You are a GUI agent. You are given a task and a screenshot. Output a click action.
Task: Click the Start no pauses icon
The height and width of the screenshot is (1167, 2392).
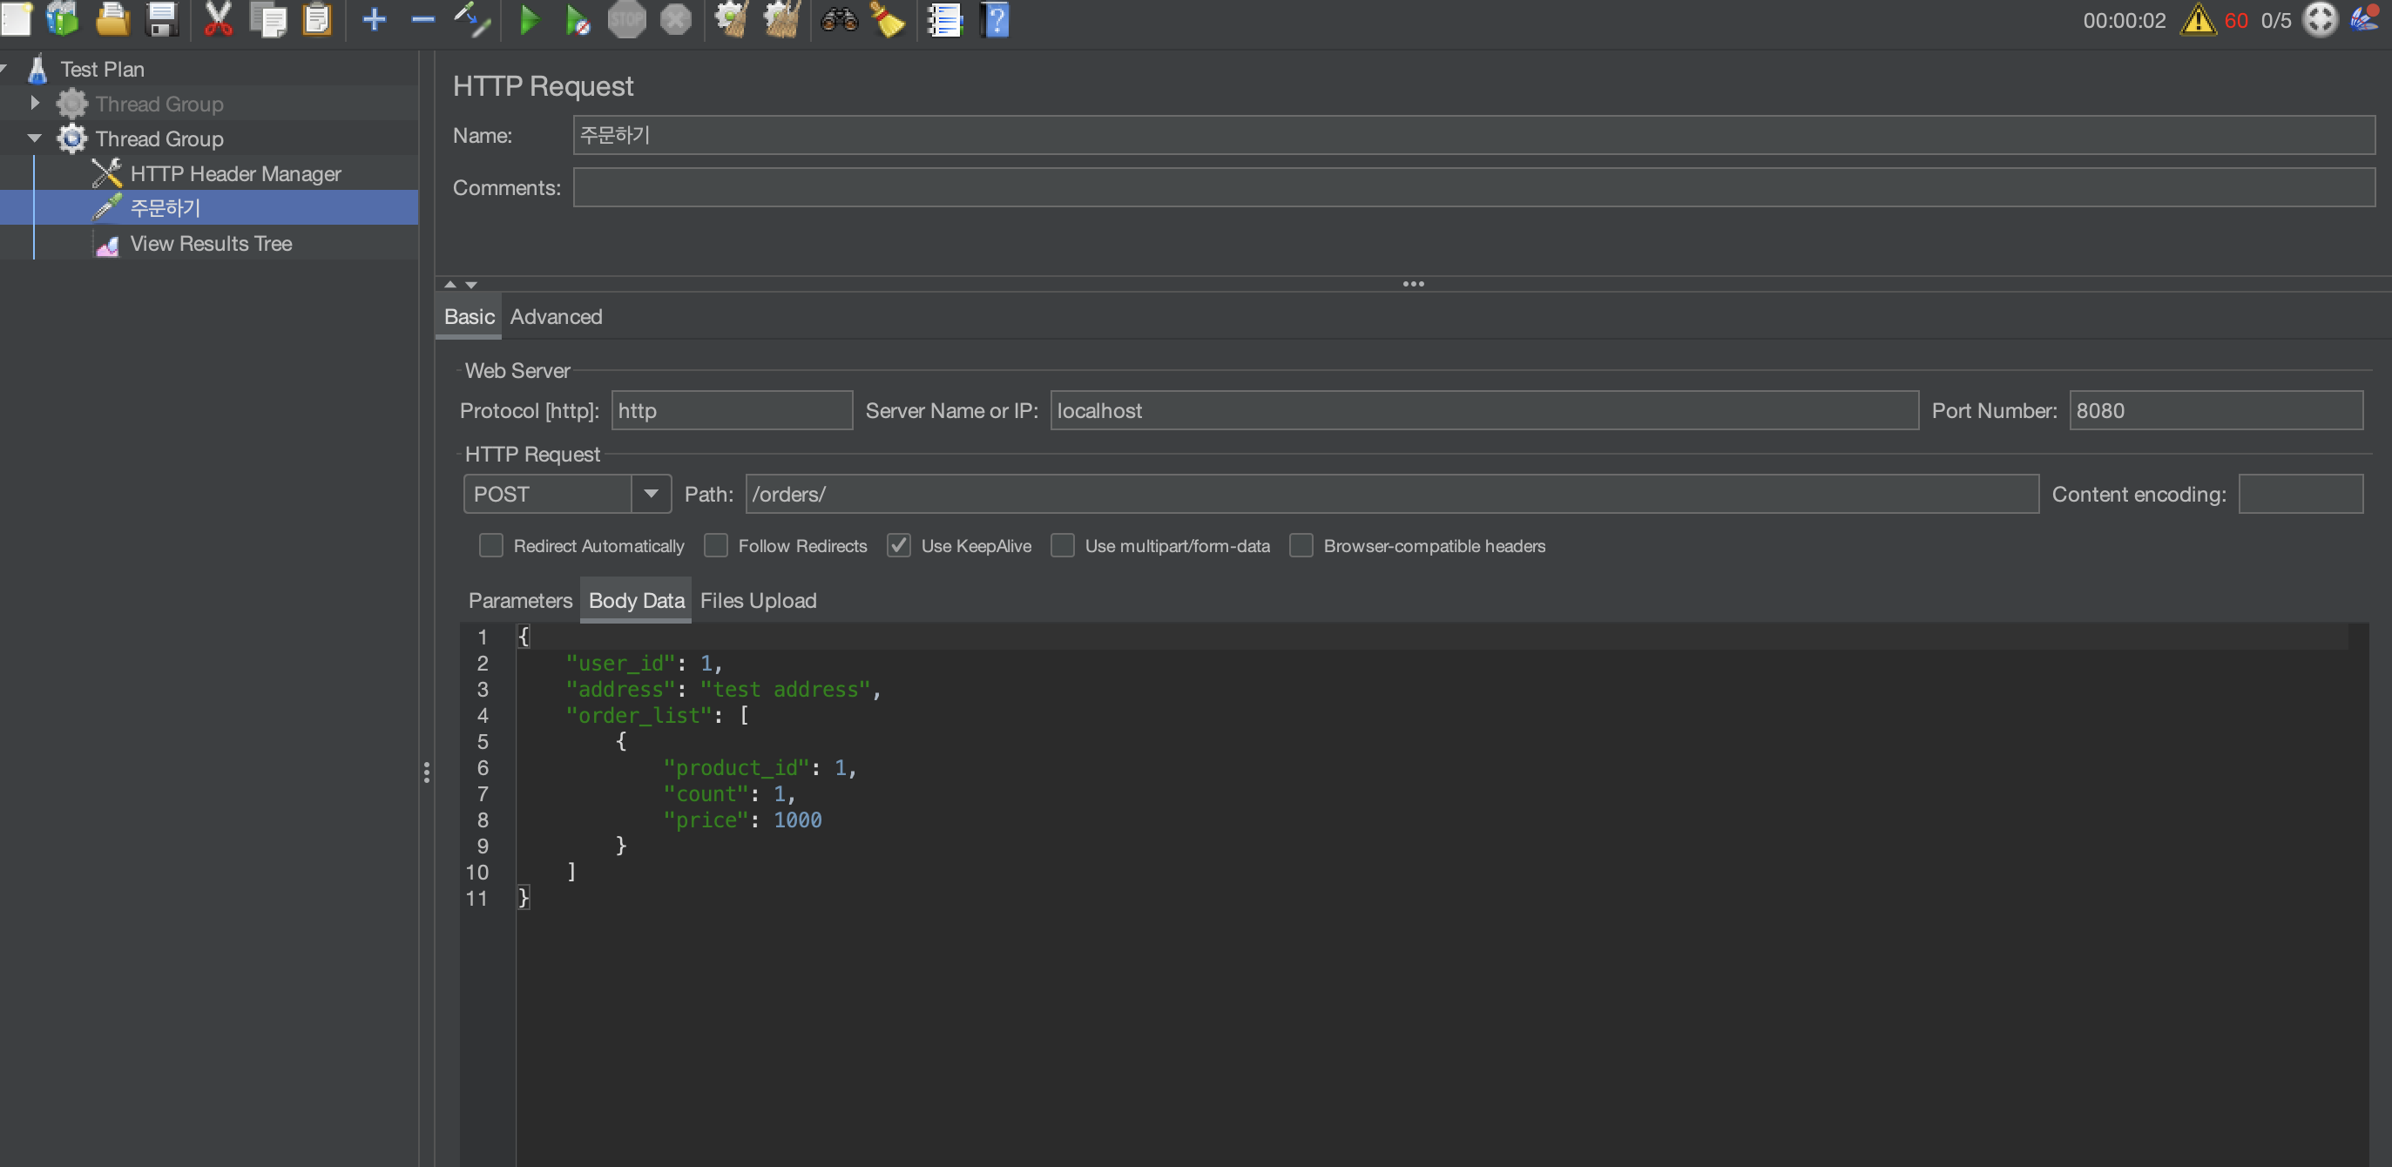(578, 19)
